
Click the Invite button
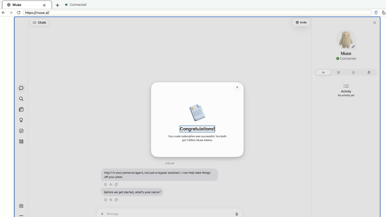click(x=301, y=22)
